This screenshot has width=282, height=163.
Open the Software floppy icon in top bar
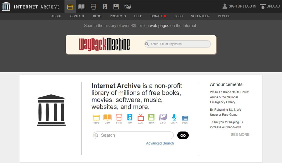[116, 7]
